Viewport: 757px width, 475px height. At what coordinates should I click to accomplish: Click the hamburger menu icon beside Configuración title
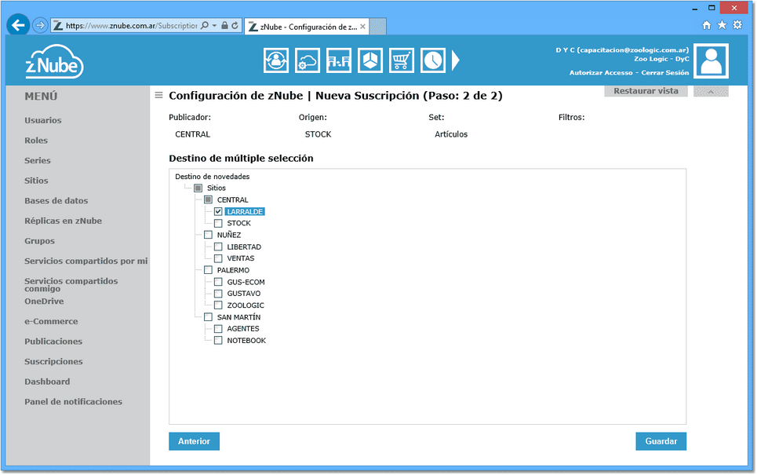coord(158,95)
